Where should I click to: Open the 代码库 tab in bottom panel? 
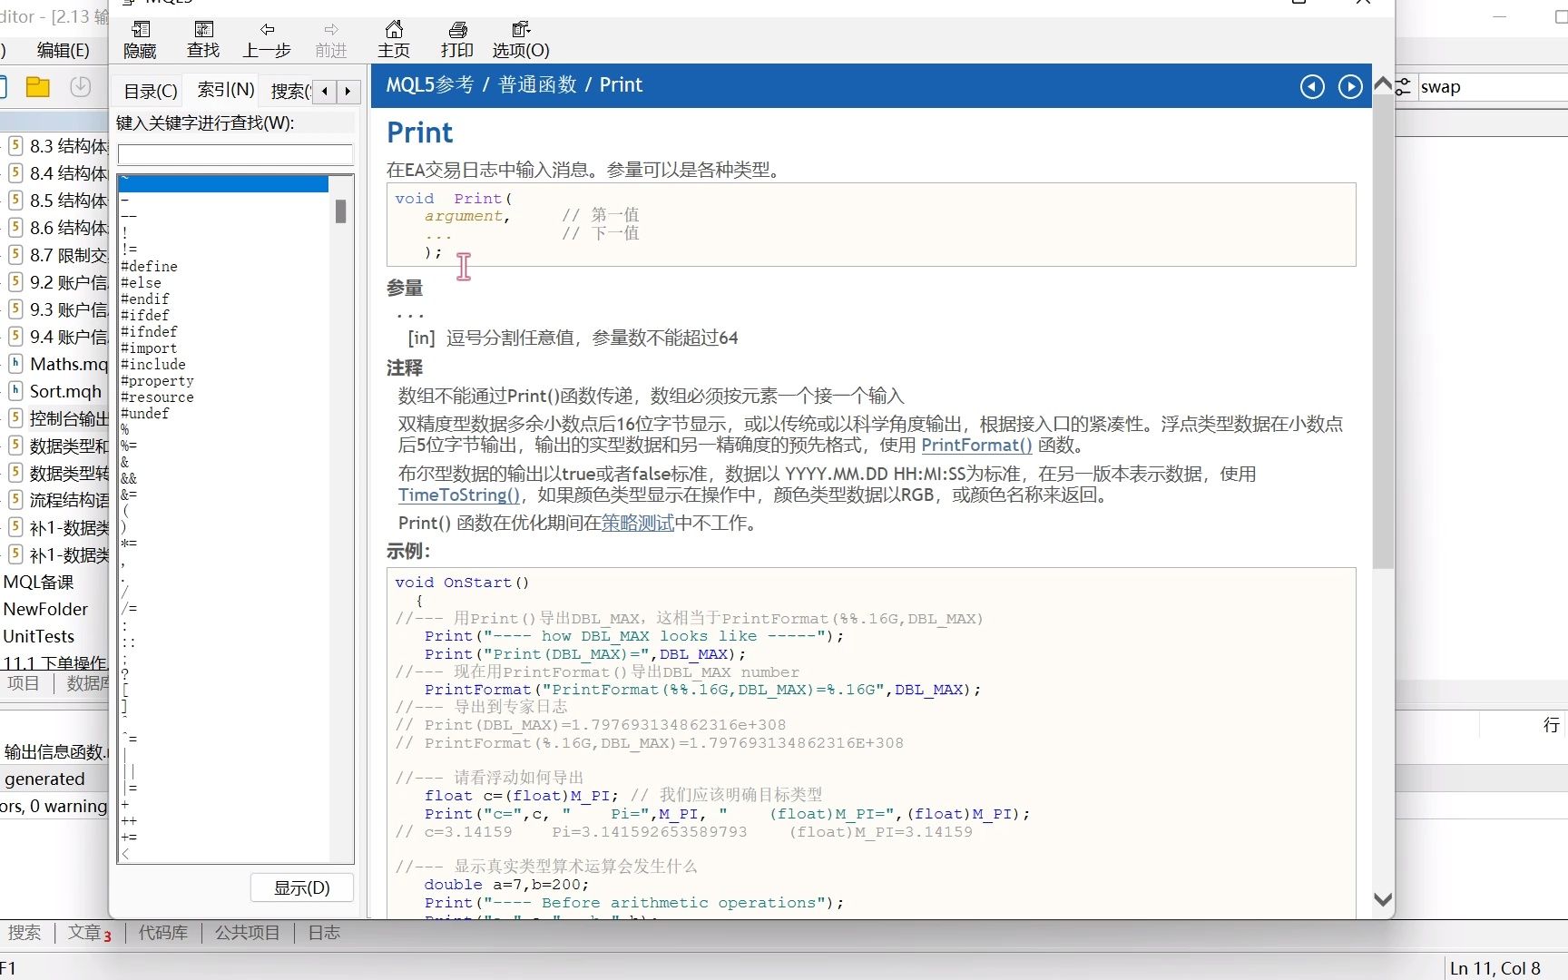(x=163, y=933)
